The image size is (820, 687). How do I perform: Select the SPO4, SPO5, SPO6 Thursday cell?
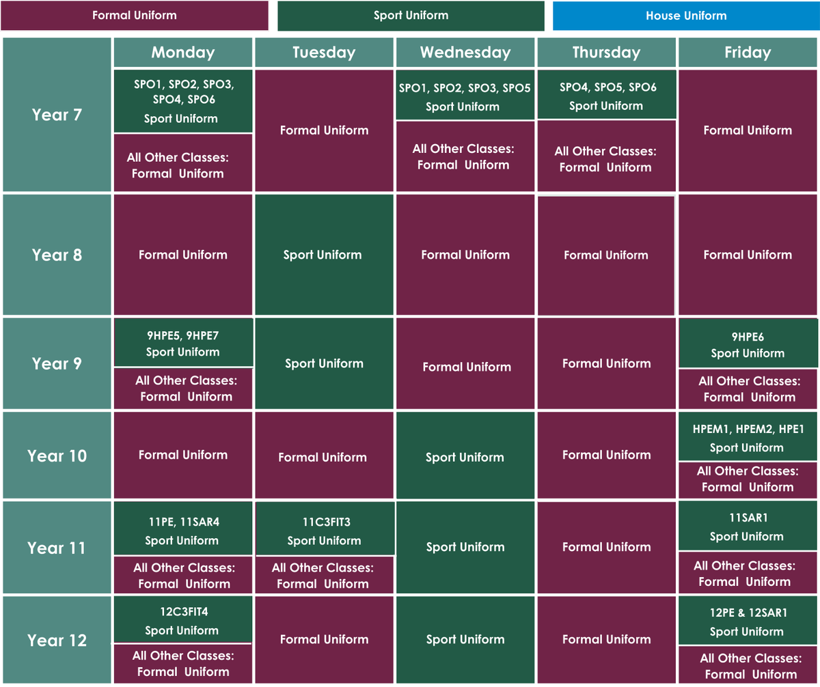[606, 96]
